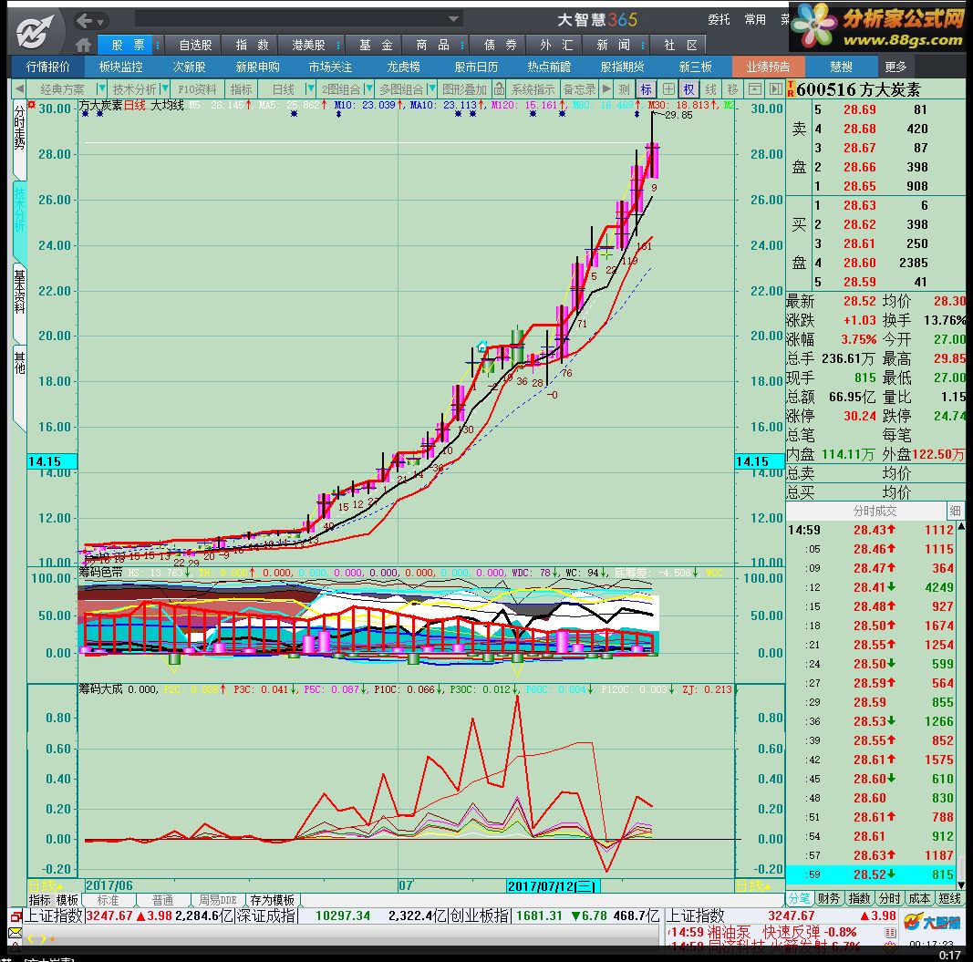Click the 日线 period indicator at bottom-left

[46, 886]
